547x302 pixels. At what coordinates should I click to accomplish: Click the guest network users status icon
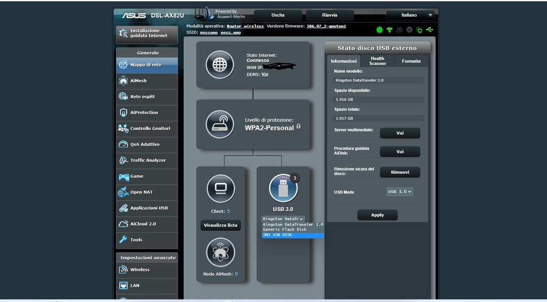pyautogui.click(x=400, y=30)
